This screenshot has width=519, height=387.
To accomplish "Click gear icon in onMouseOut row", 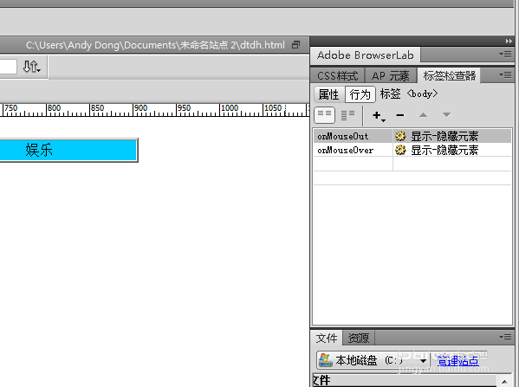I will pos(400,136).
